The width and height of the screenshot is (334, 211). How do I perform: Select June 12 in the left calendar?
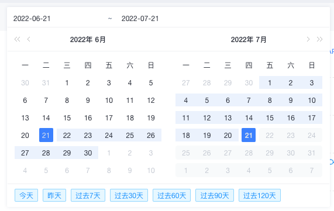(x=151, y=100)
